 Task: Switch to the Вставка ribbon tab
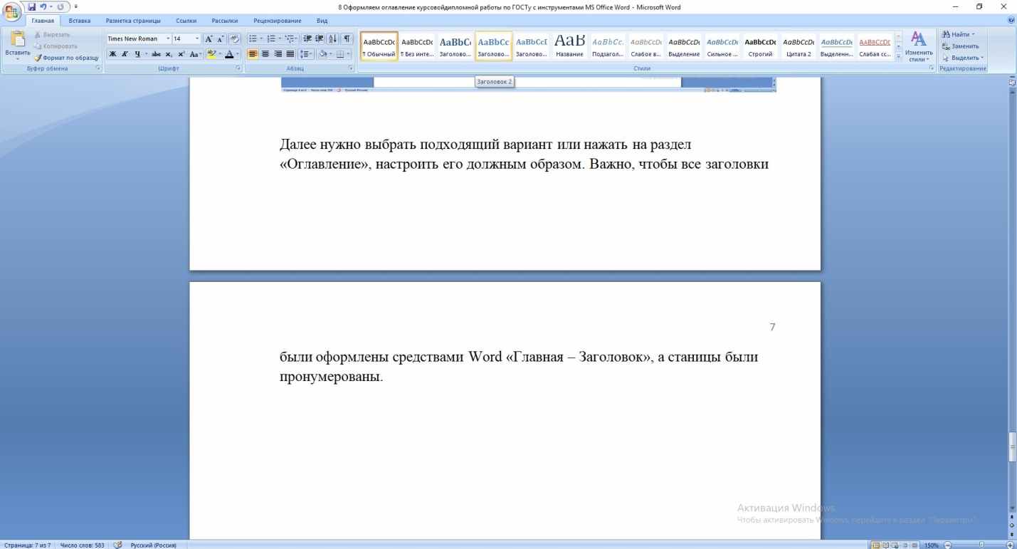click(79, 21)
